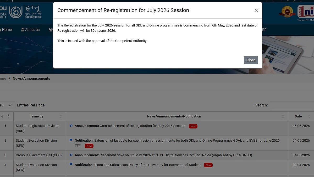
Task: Click megaphone icon beside Placement drive announcement
Action: point(71,155)
